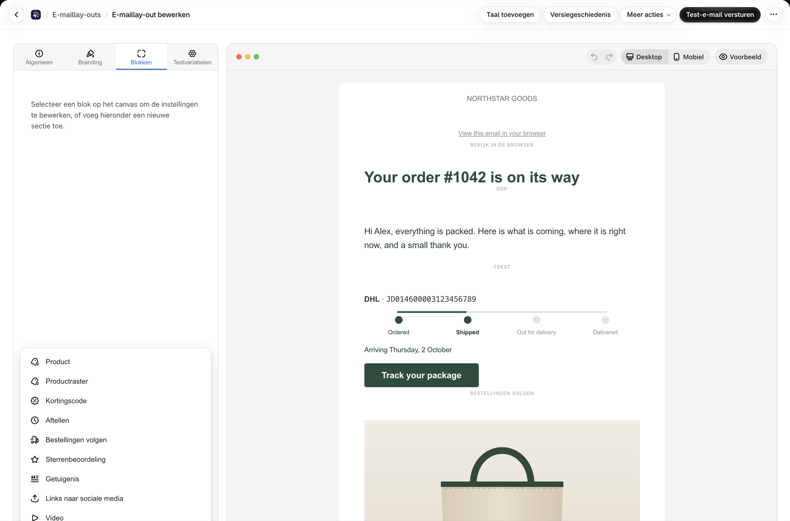Switch to Mobiel preview mode
790x521 pixels.
pos(688,57)
